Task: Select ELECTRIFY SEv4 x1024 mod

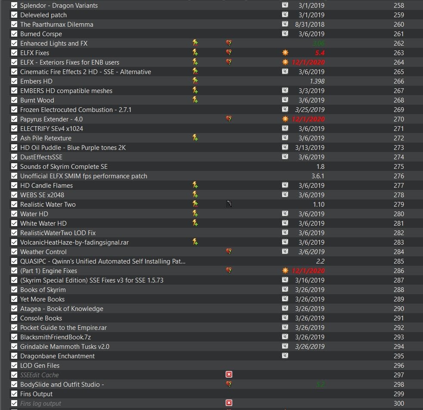Action: pos(52,128)
